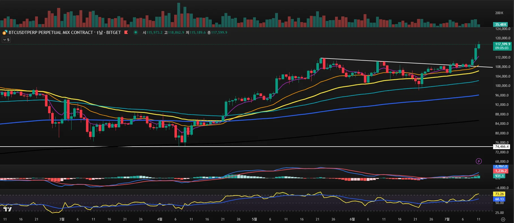Click the 74,466.4 horizontal line price label

coord(502,147)
